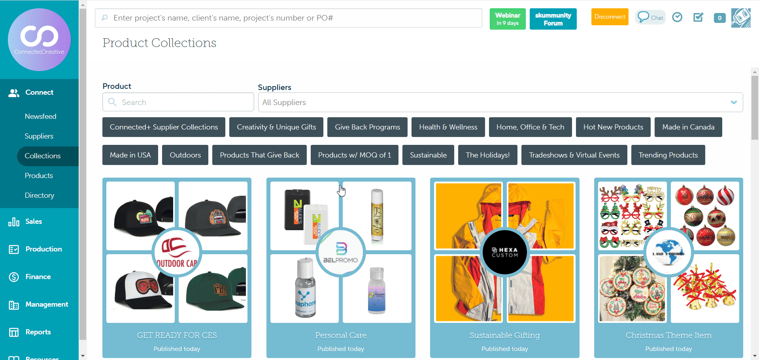Click the ConnectedDreative logo
The width and height of the screenshot is (759, 360).
[39, 39]
